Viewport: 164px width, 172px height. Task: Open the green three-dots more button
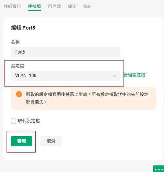coord(159,169)
